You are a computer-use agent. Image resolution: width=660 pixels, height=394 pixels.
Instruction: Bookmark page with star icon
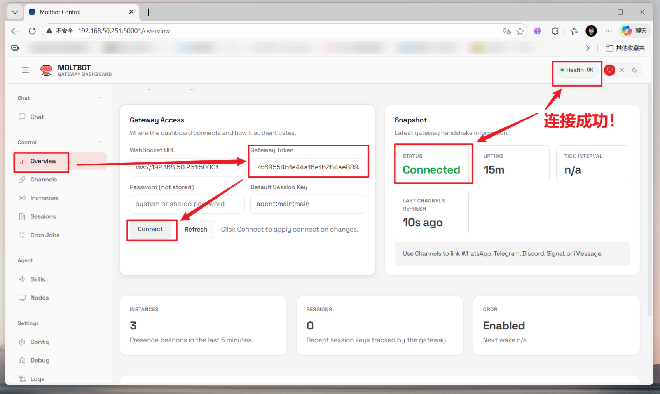(x=520, y=31)
